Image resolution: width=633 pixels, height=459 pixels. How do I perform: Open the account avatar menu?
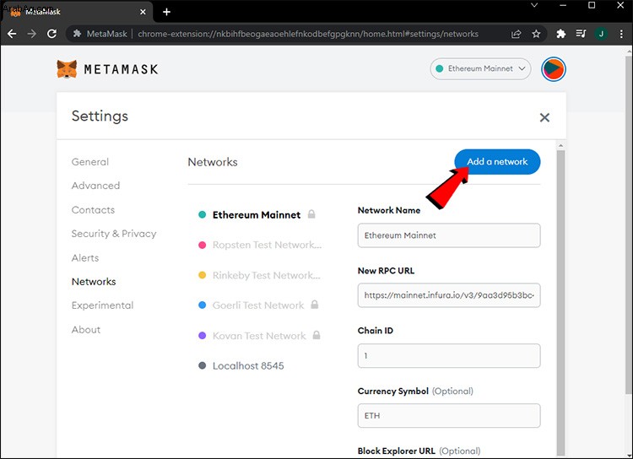tap(554, 69)
